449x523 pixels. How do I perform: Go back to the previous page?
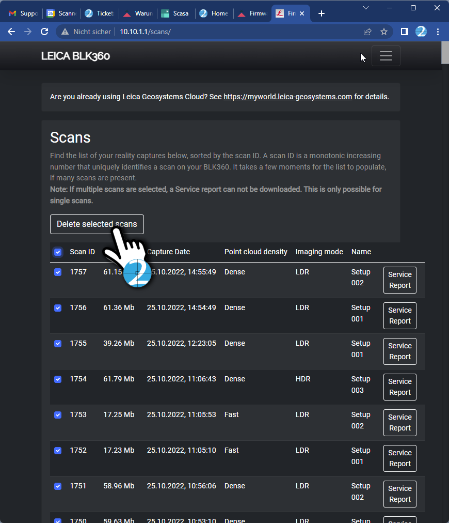tap(11, 32)
